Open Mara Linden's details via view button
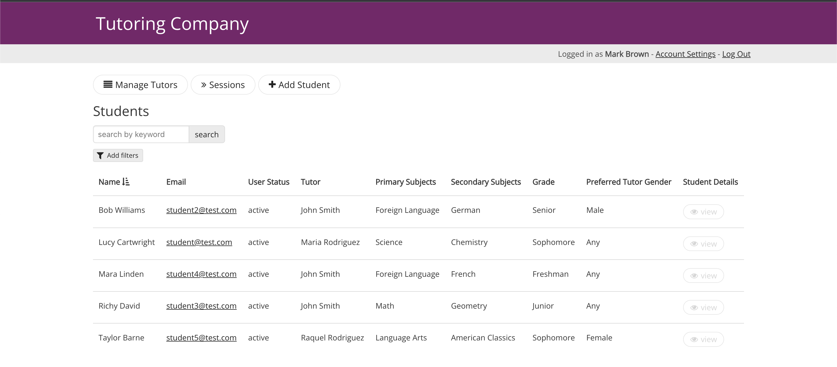The image size is (837, 367). pos(703,275)
